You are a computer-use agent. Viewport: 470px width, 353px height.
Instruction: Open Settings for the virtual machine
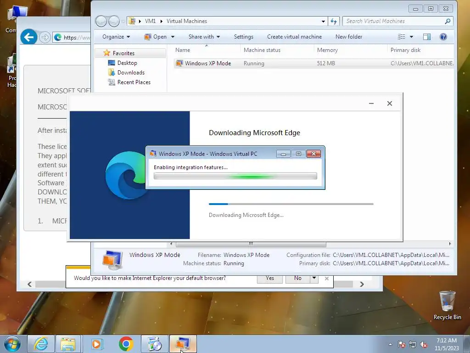click(243, 37)
